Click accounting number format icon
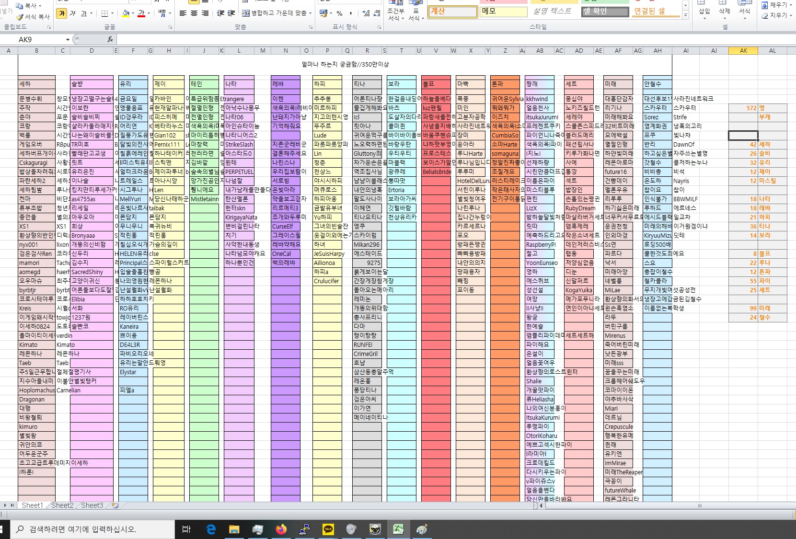This screenshot has width=796, height=539. tap(323, 13)
